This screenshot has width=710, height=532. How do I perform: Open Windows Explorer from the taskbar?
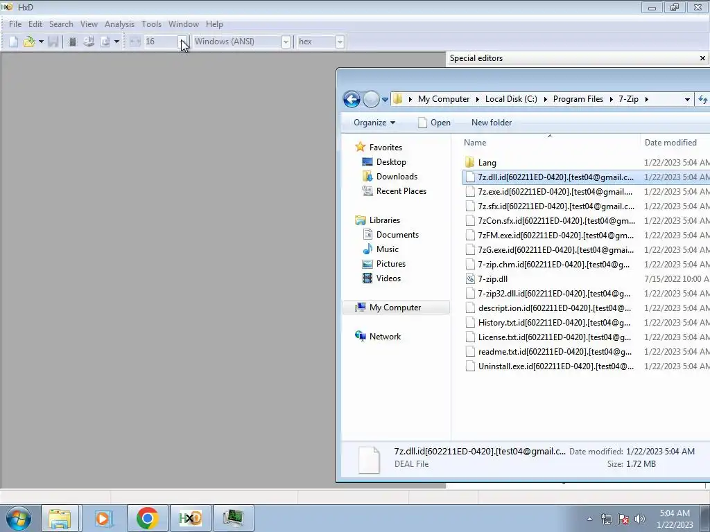(x=60, y=518)
